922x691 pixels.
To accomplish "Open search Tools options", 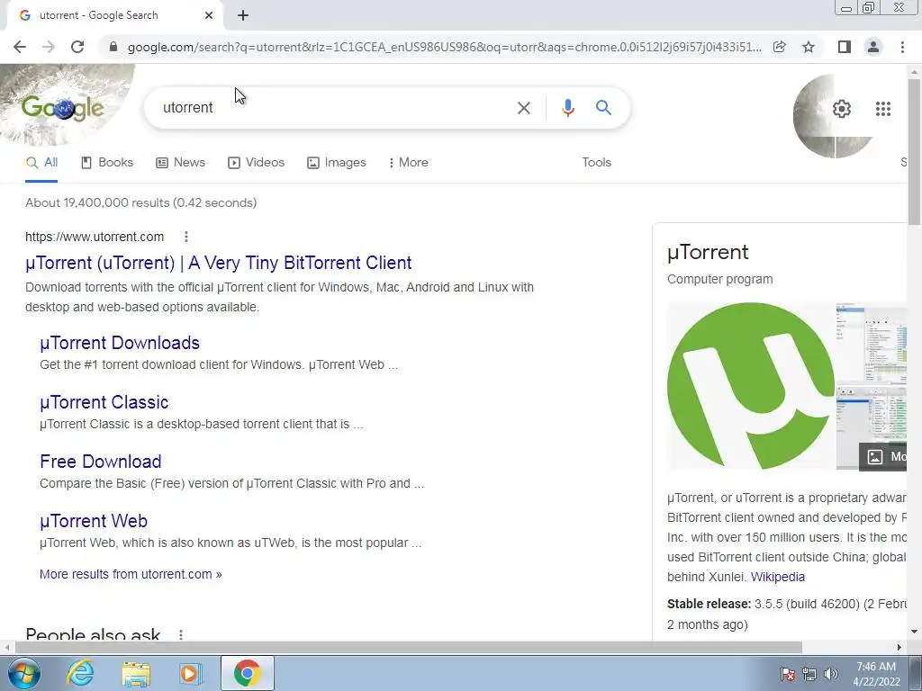I will tap(596, 163).
